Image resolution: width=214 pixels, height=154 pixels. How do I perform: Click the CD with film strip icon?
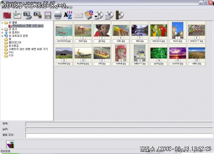pos(119,15)
